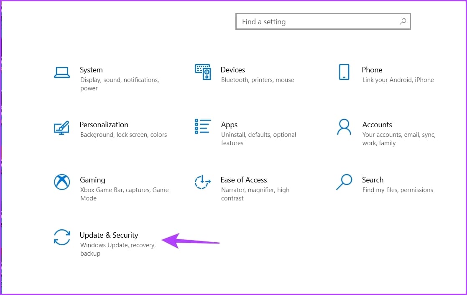Click the Search magnifying glass icon
The width and height of the screenshot is (467, 295).
(344, 182)
